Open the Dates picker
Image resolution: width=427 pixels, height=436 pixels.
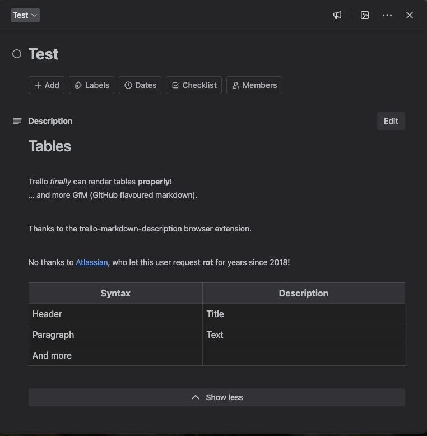(140, 85)
